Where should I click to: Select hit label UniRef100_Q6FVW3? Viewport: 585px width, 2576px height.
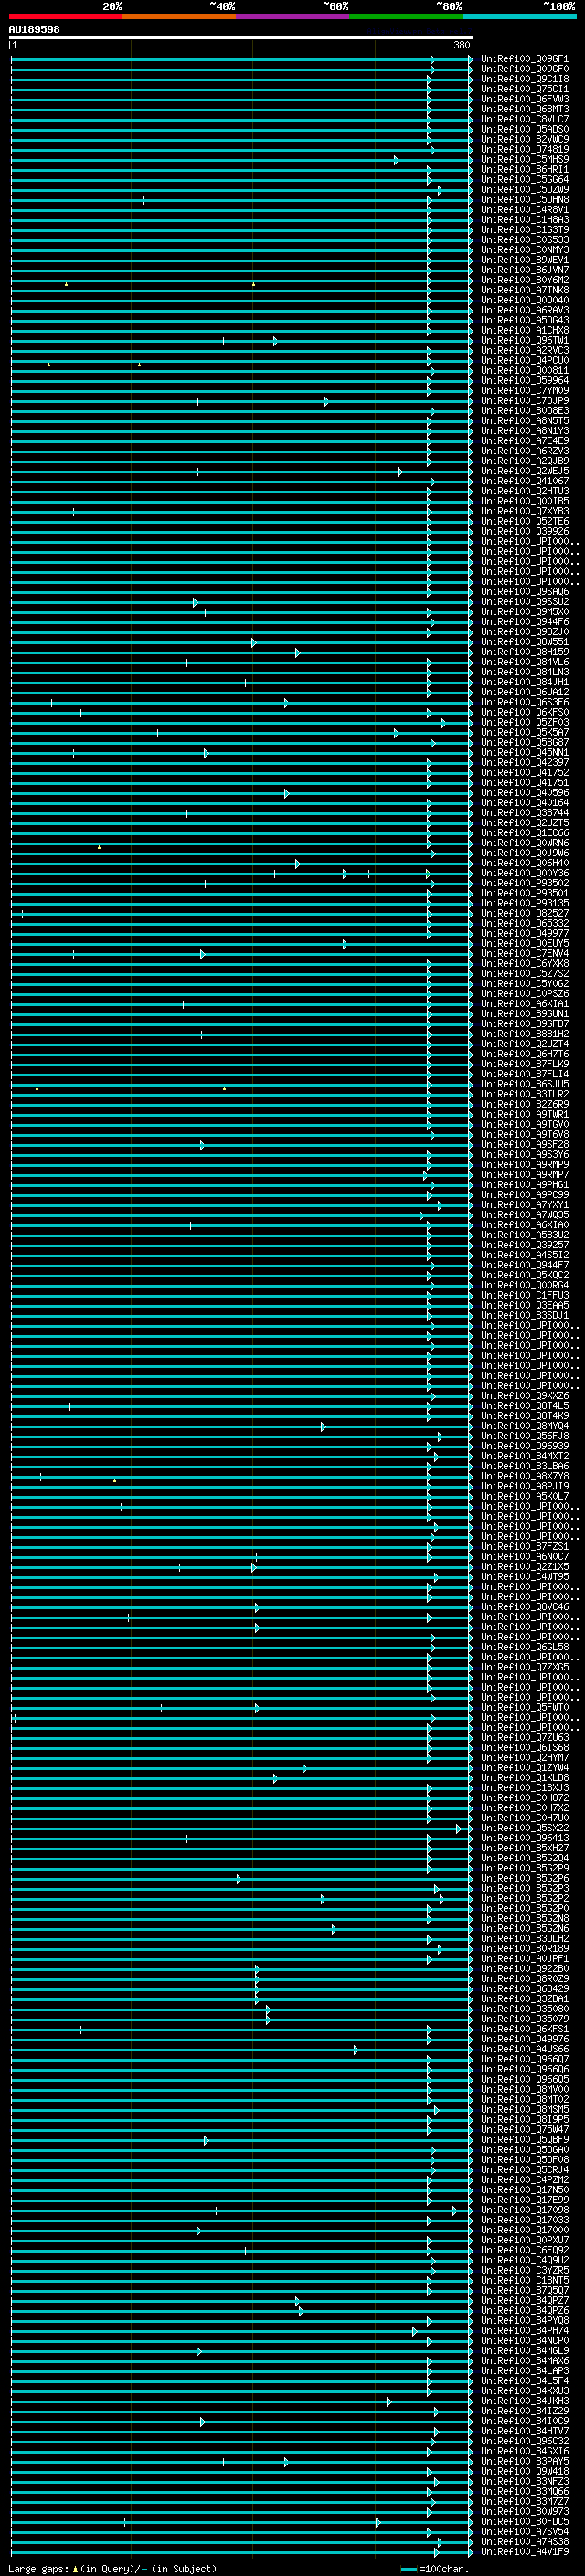[525, 99]
